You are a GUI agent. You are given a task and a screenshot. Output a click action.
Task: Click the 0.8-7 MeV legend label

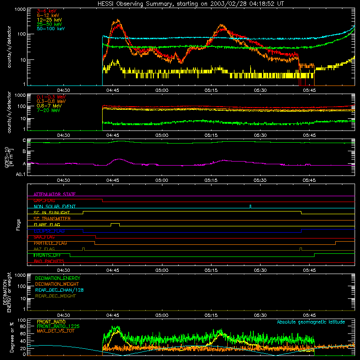pos(49,106)
